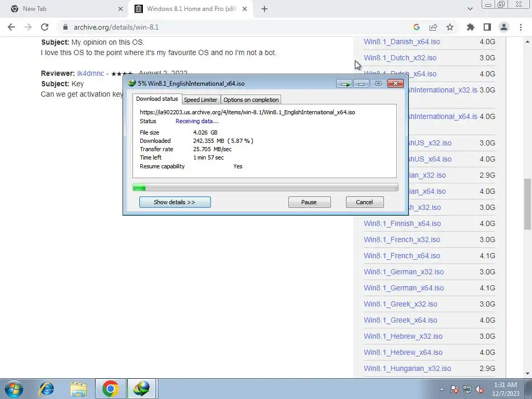
Task: Switch to Windows 8.1 Home and Pro tab
Action: pos(191,9)
